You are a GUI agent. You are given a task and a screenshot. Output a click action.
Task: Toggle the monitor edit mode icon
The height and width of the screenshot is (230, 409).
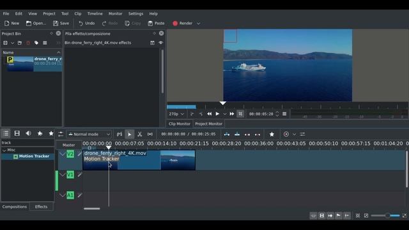[240, 114]
